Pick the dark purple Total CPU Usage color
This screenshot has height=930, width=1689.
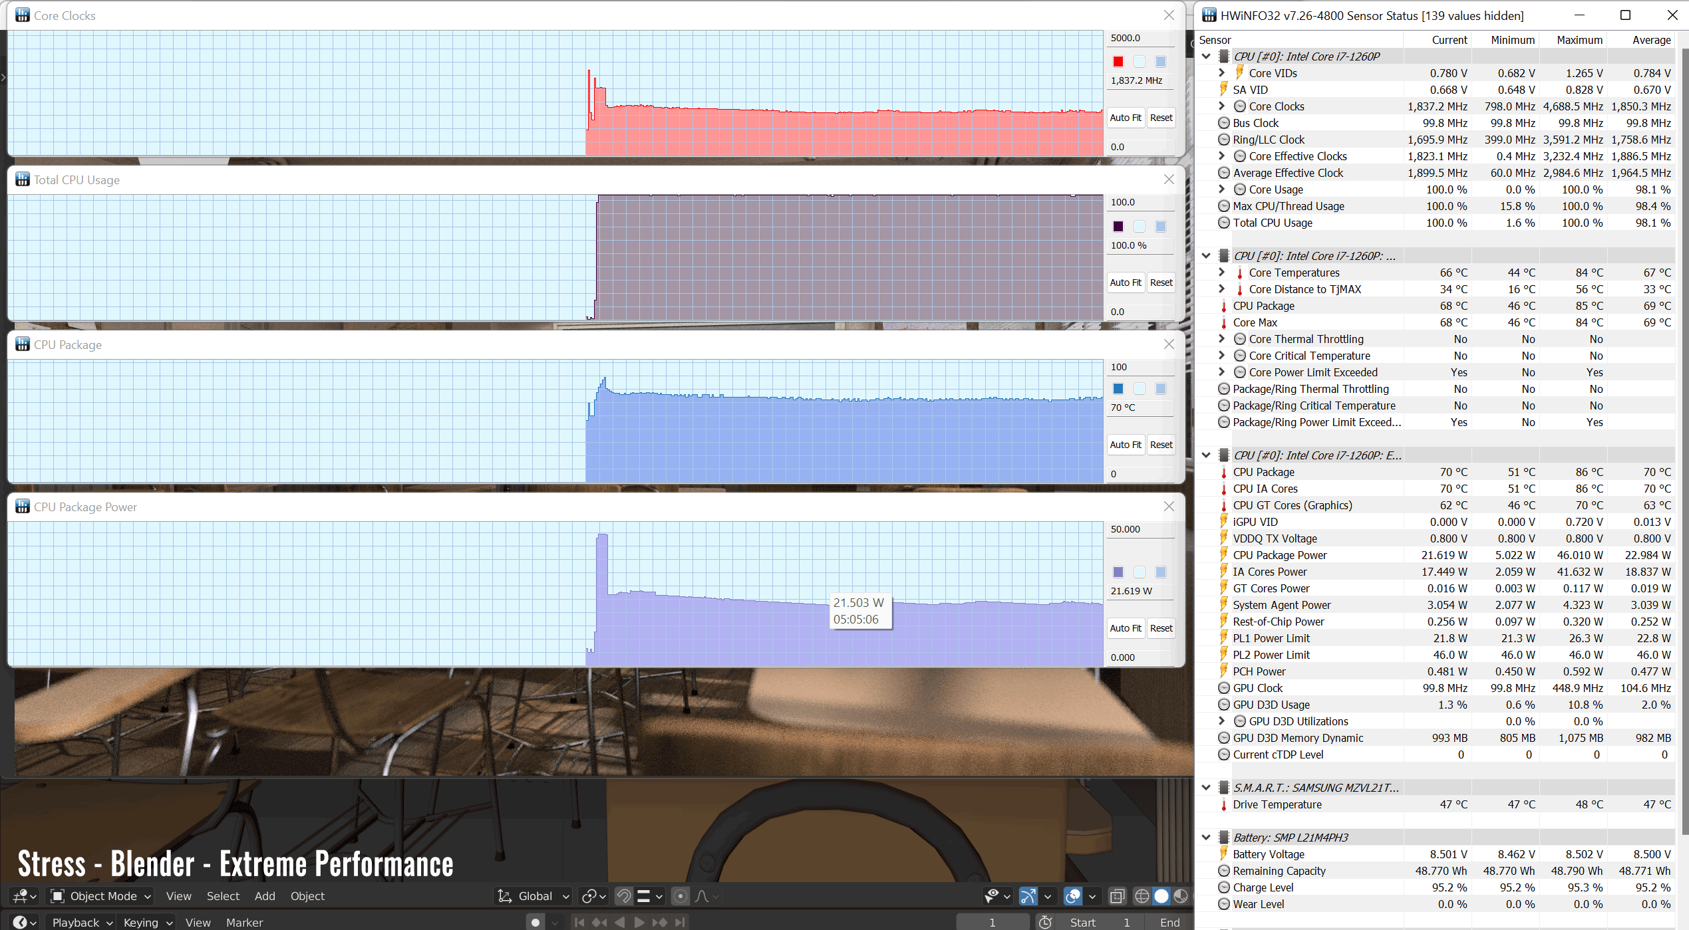pos(1118,227)
